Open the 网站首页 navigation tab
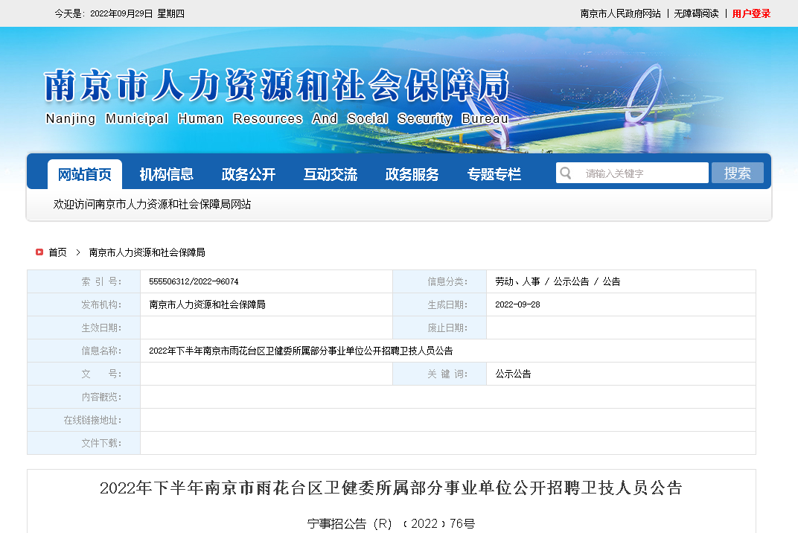 click(85, 174)
